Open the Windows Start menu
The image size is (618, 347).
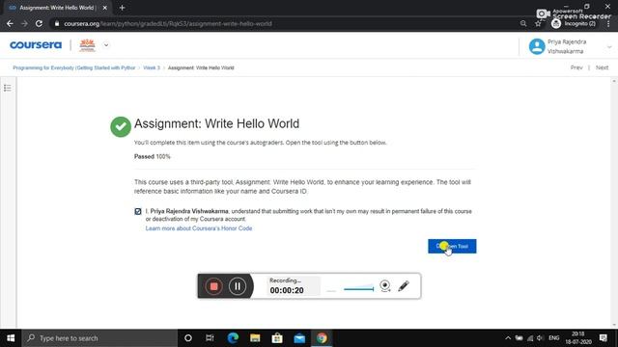pyautogui.click(x=11, y=338)
